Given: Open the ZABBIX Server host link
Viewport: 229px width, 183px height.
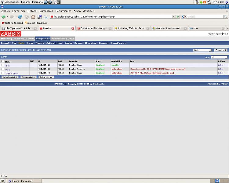Looking at the screenshot, I should [x=12, y=74].
